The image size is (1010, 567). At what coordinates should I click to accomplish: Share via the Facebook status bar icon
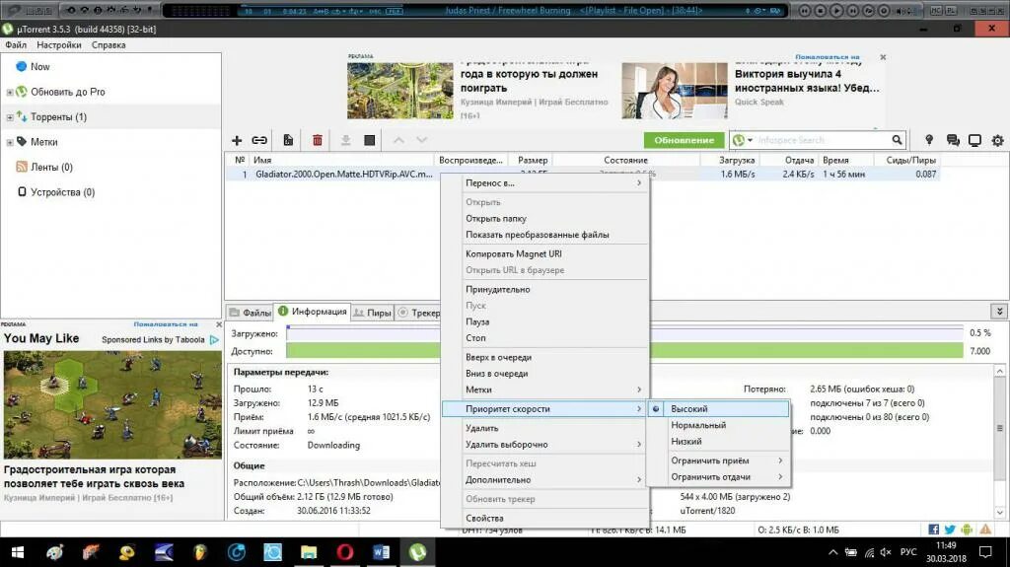(933, 530)
